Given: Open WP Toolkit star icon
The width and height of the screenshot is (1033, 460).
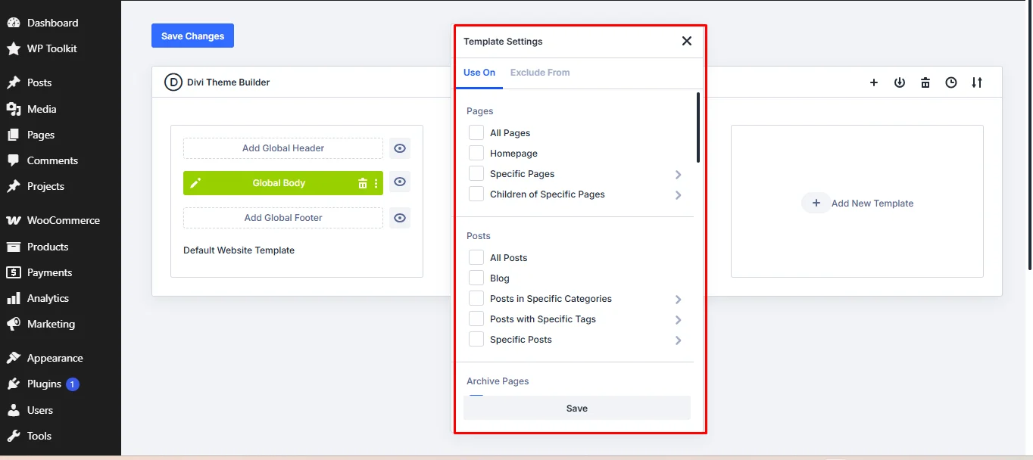Looking at the screenshot, I should (x=14, y=48).
